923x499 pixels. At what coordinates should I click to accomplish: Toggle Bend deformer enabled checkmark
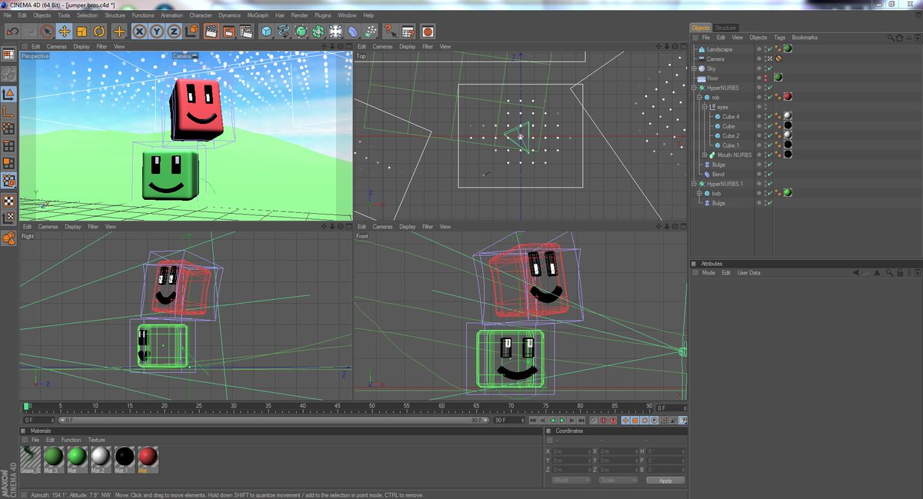tap(769, 175)
